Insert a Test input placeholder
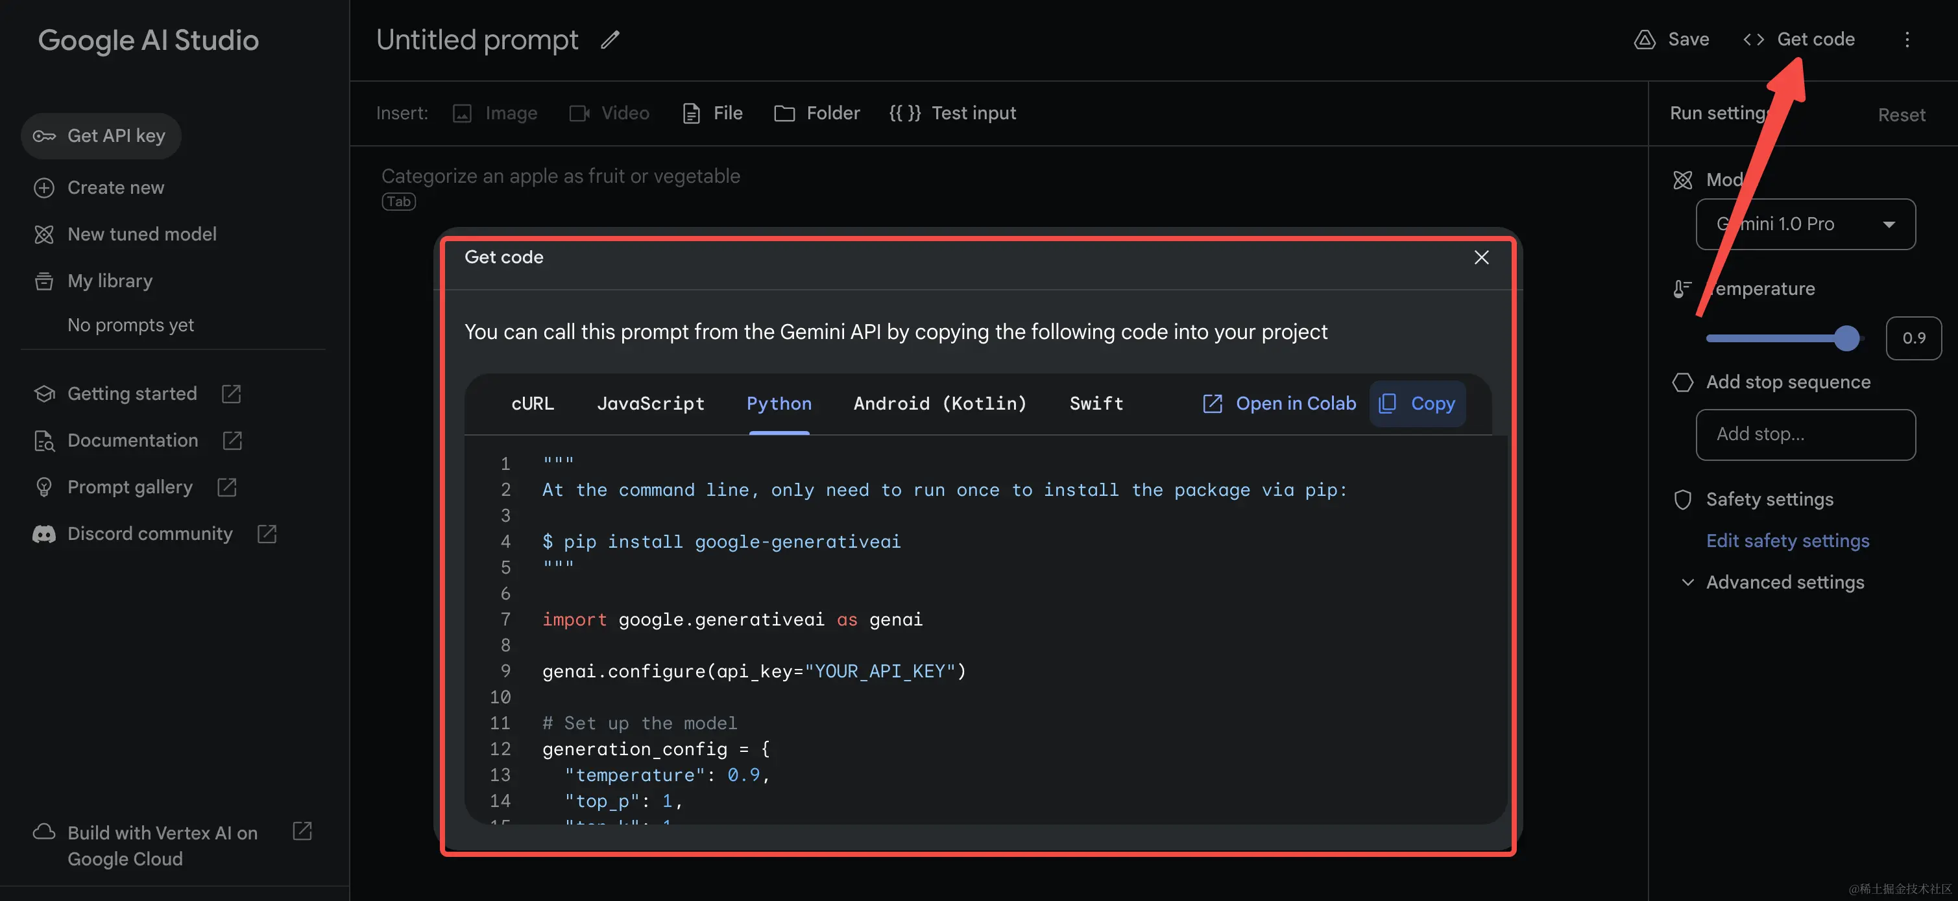 click(952, 112)
